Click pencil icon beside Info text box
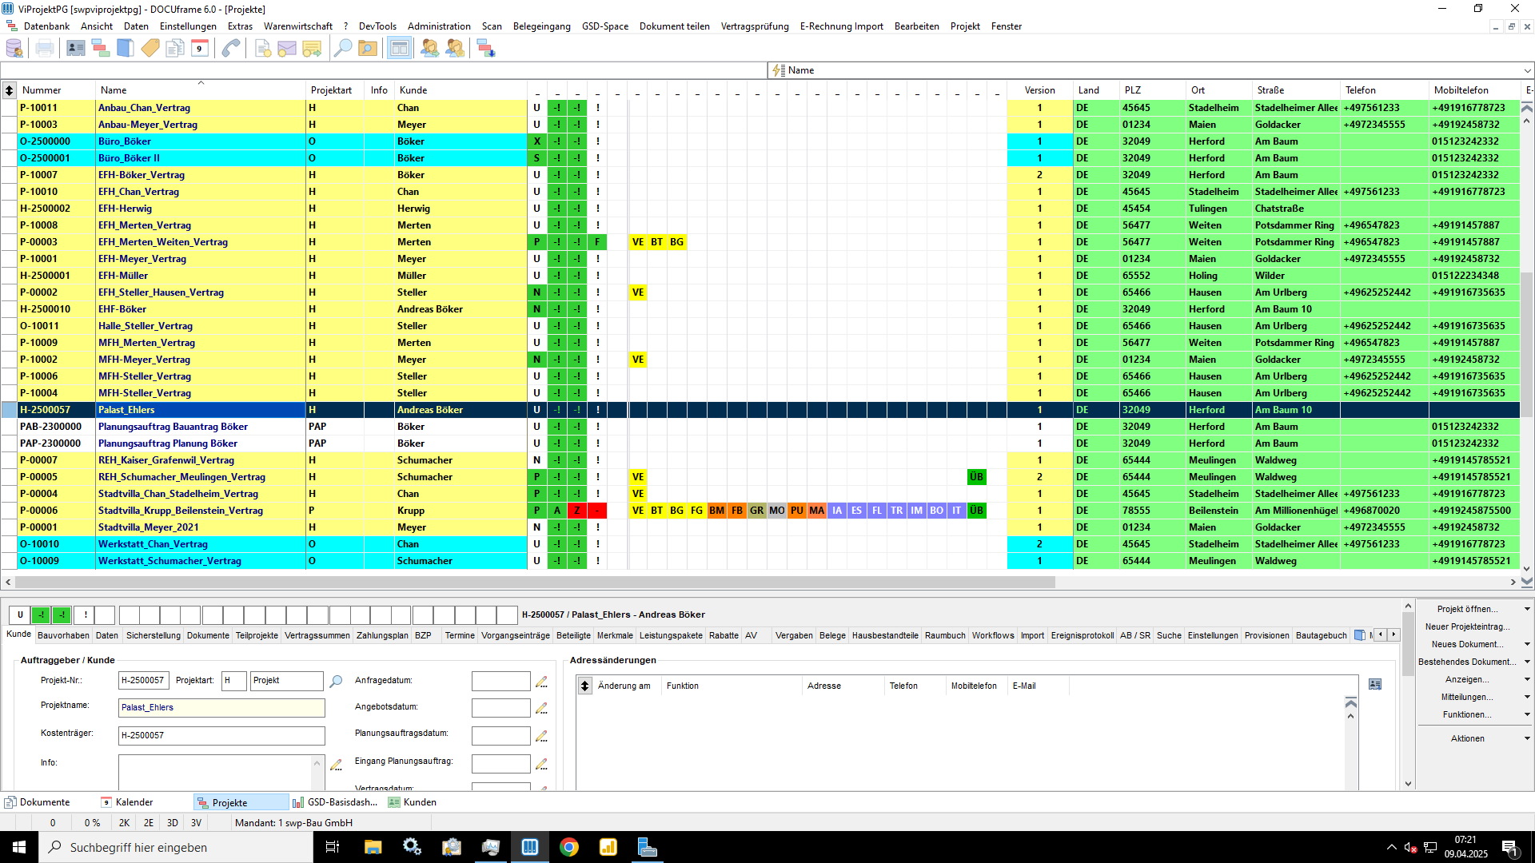The height and width of the screenshot is (863, 1535). coord(336,765)
